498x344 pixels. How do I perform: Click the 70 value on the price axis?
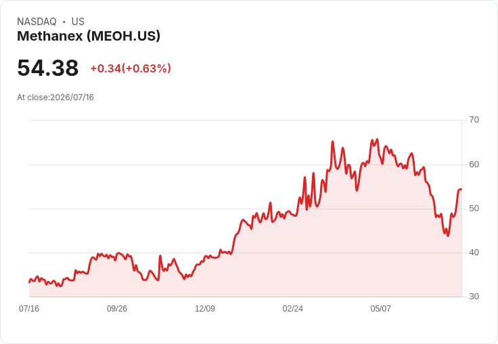pos(474,120)
